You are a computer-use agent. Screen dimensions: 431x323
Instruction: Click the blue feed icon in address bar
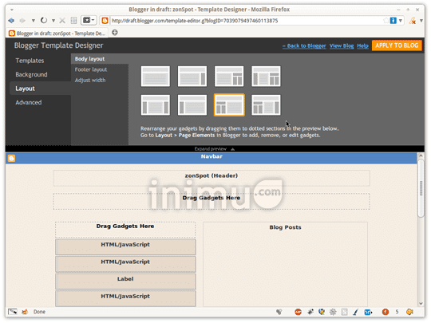(x=393, y=21)
